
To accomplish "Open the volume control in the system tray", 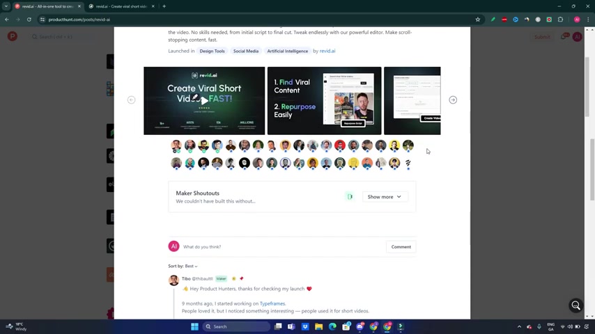I will 570,326.
